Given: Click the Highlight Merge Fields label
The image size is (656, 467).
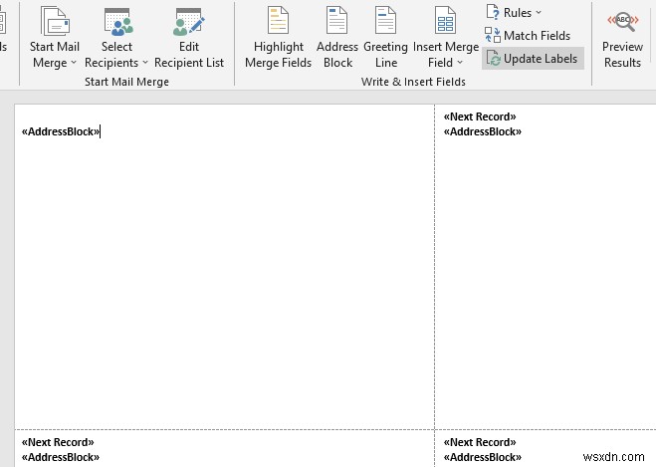Looking at the screenshot, I should tap(278, 55).
